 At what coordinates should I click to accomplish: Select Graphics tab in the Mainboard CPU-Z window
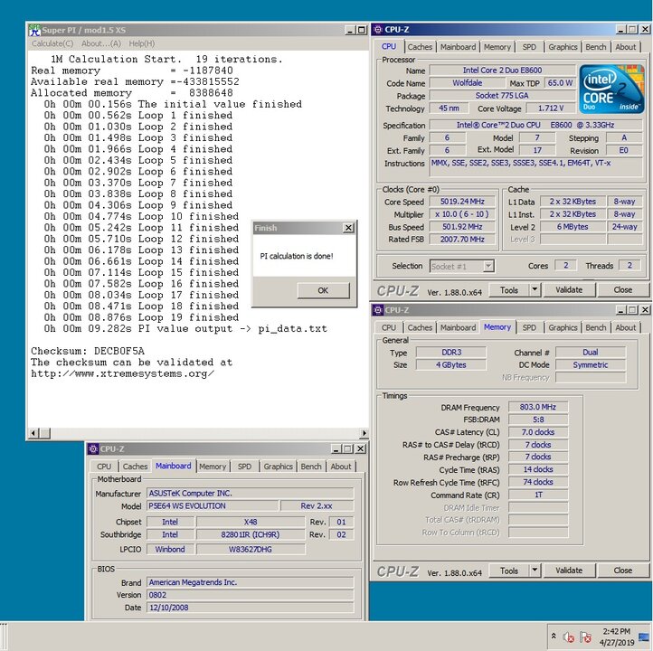click(278, 467)
